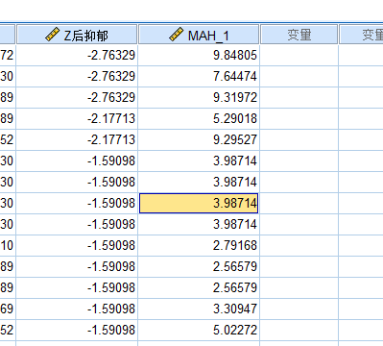Select the Z后抑郁 column header
Image resolution: width=383 pixels, height=346 pixels.
77,35
